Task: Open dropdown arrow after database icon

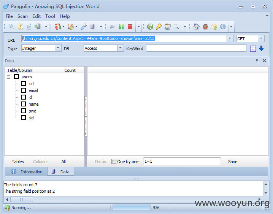Action: pos(101,27)
